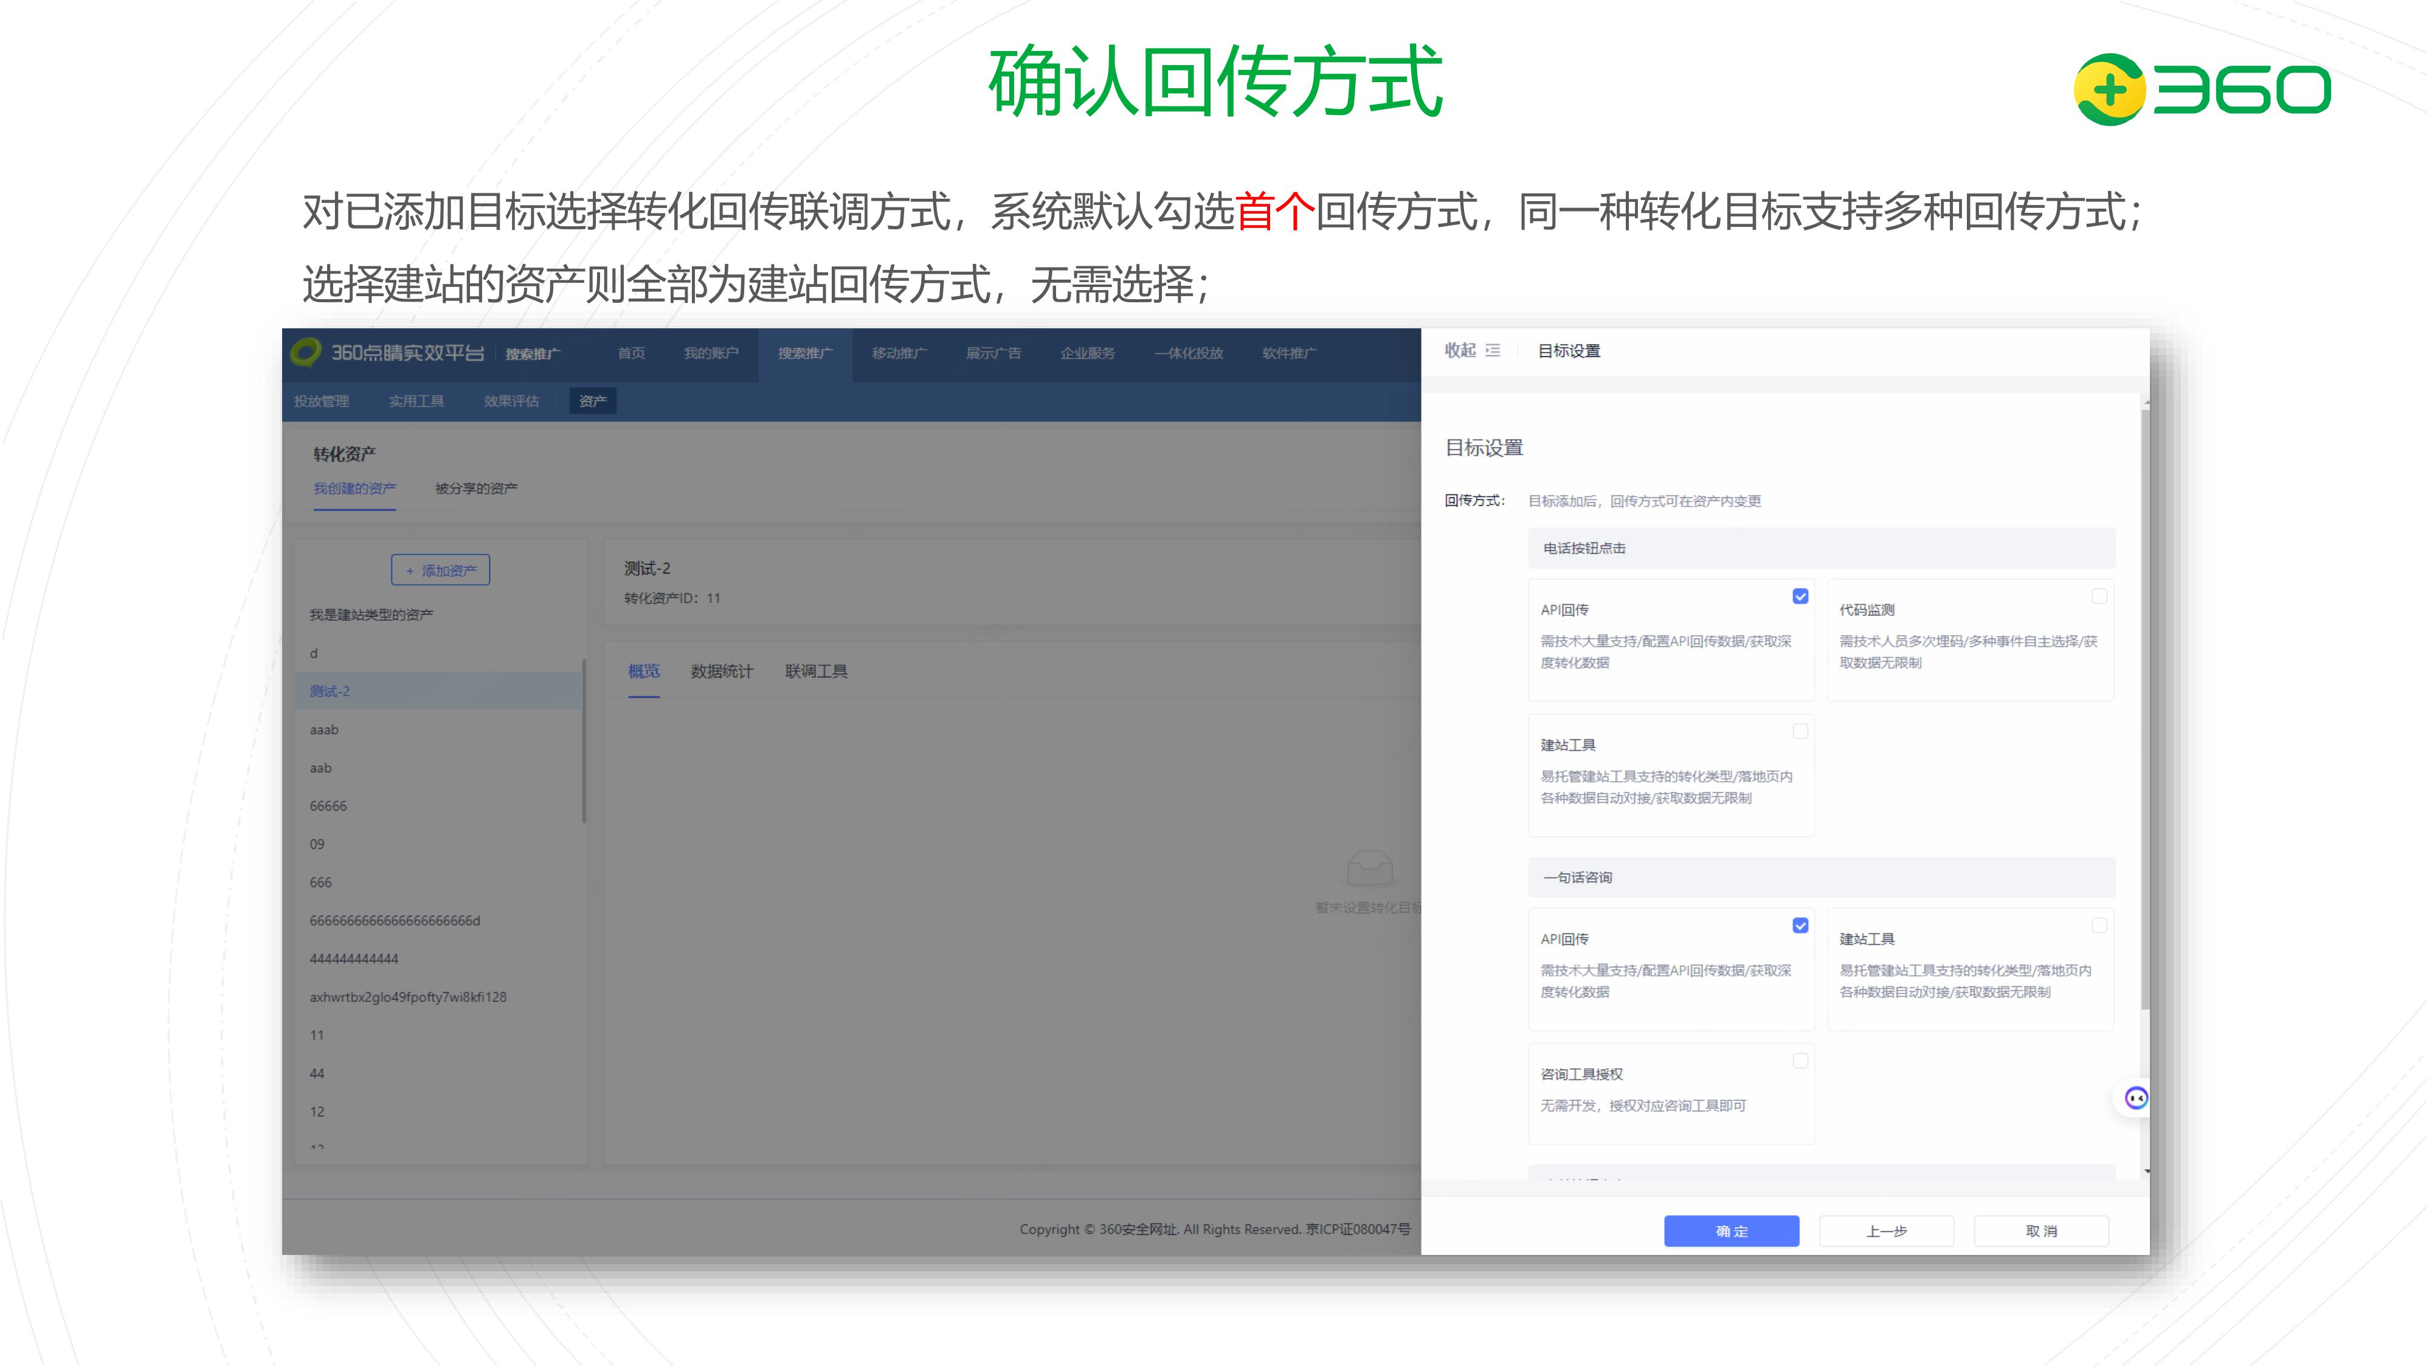The width and height of the screenshot is (2432, 1368).
Task: Select asset 测试-2 in list
Action: click(439, 691)
